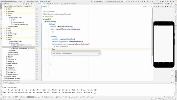Tap Recents button on phone navigation bar
Image resolution: width=177 pixels, height=100 pixels.
pyautogui.click(x=169, y=63)
